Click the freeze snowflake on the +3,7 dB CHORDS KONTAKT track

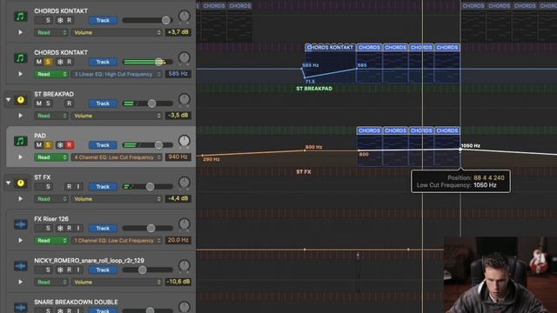[x=60, y=20]
